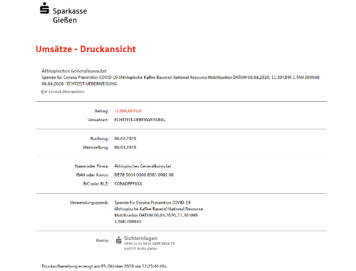
Task: Select the Umsätze - Druckansicht heading
Action: pos(85,49)
